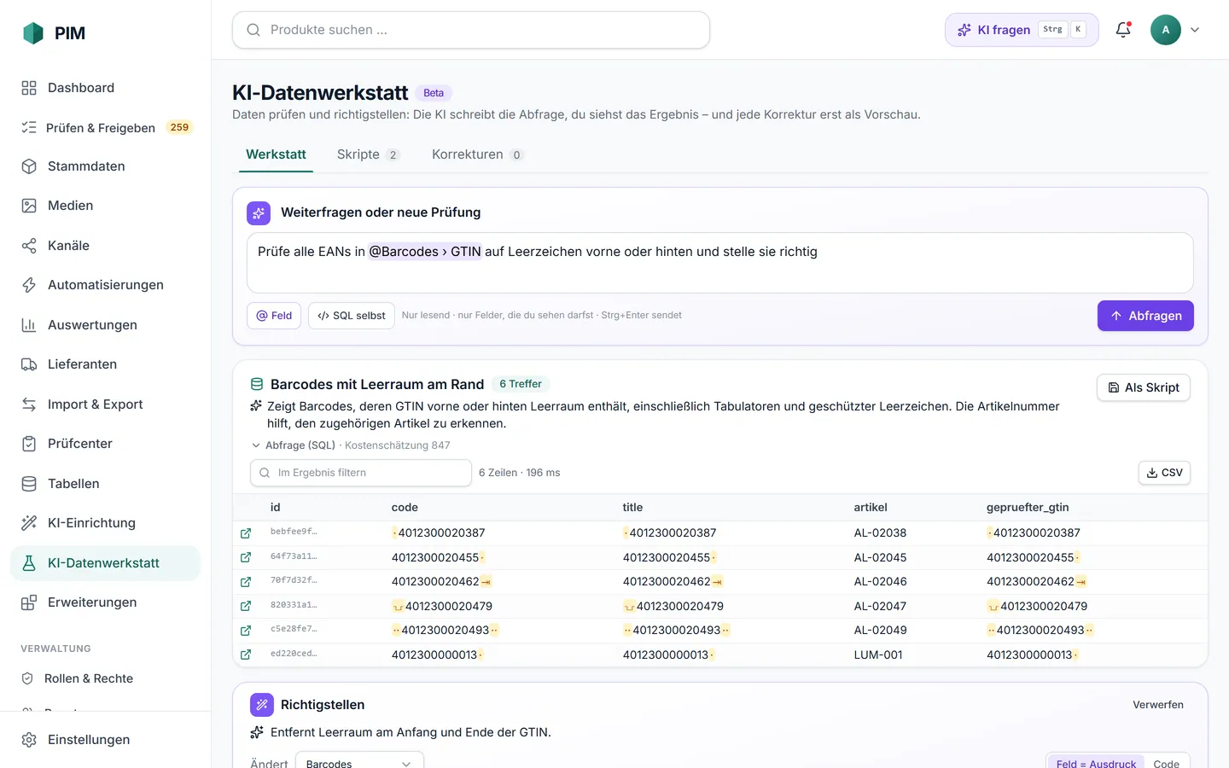Open the Lieferanten section
The height and width of the screenshot is (768, 1229).
(x=105, y=364)
